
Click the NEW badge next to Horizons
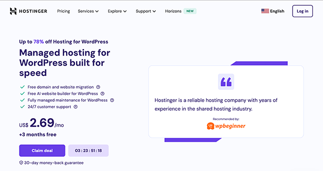pos(190,11)
